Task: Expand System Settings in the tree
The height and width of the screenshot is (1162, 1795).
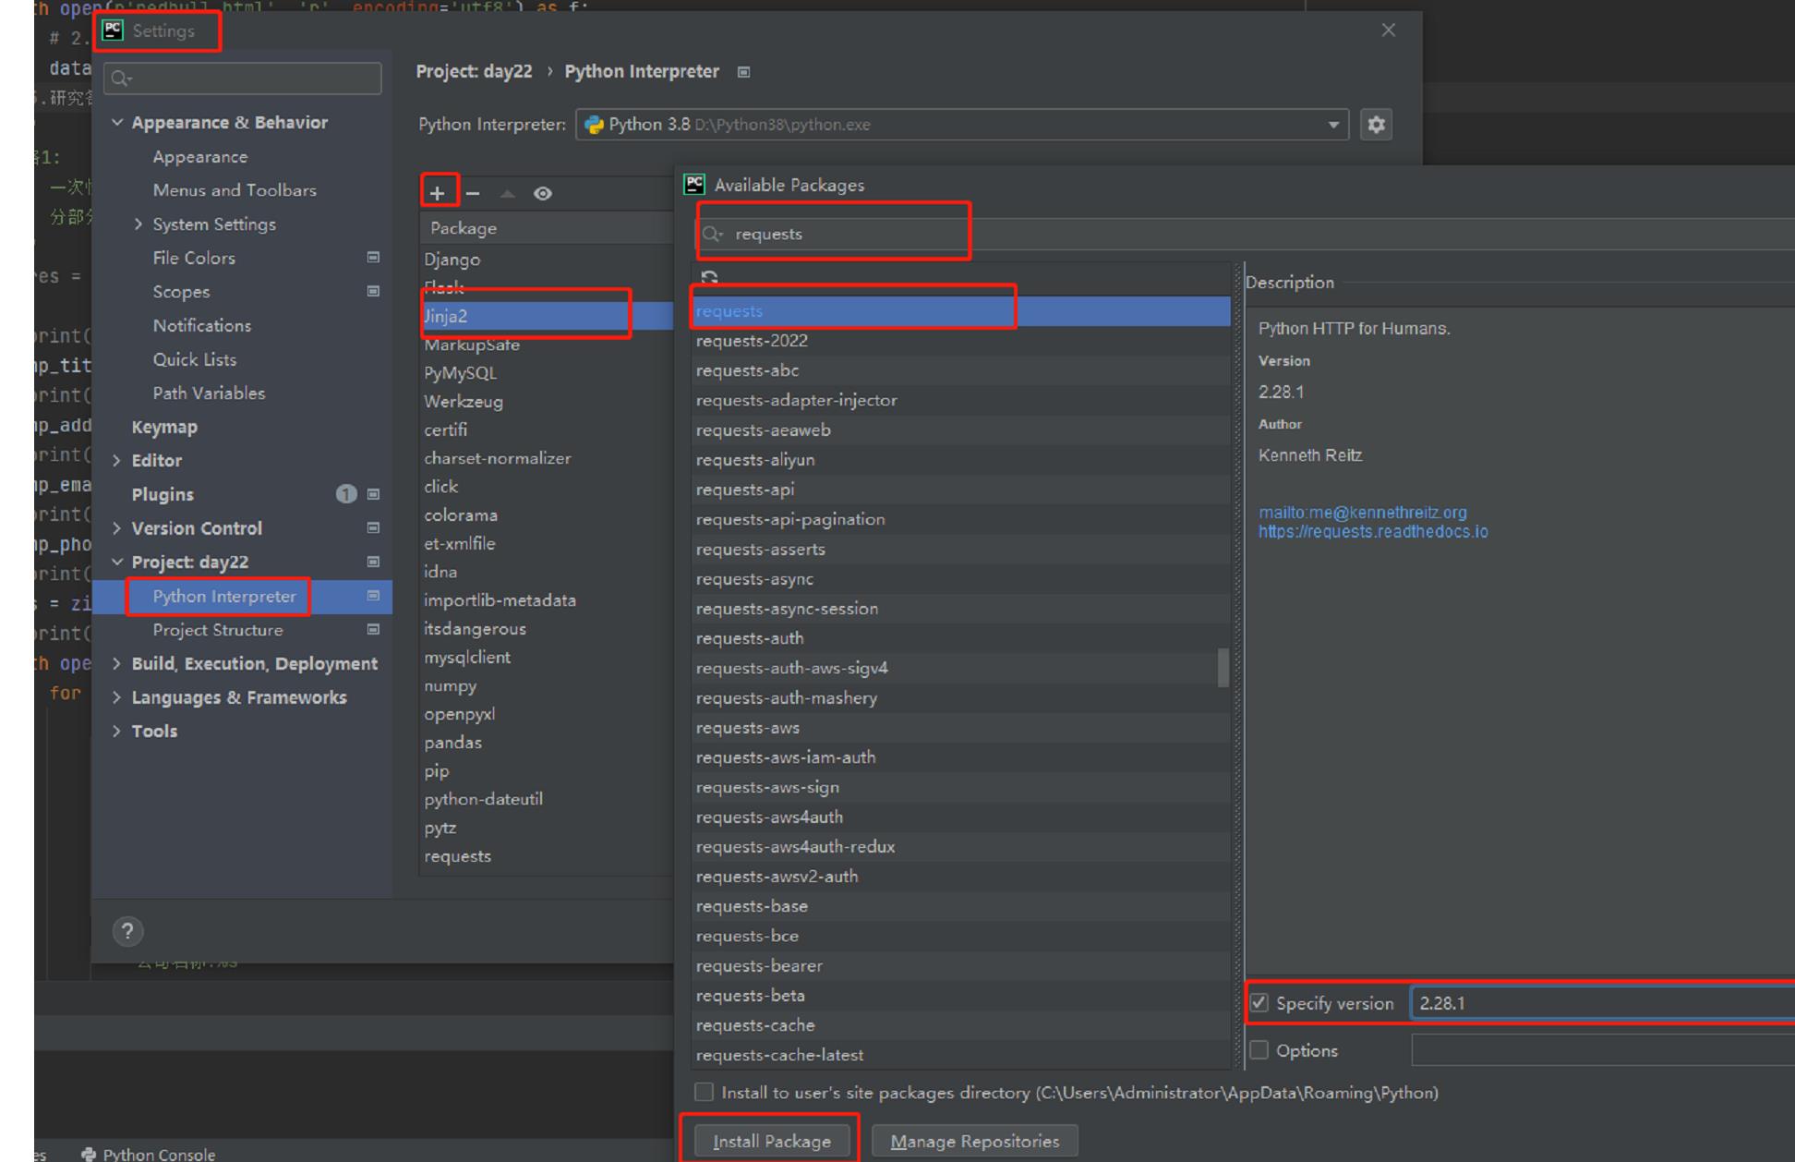Action: click(x=139, y=224)
